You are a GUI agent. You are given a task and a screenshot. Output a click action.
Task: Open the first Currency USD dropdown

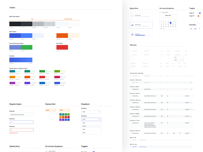click(91, 111)
